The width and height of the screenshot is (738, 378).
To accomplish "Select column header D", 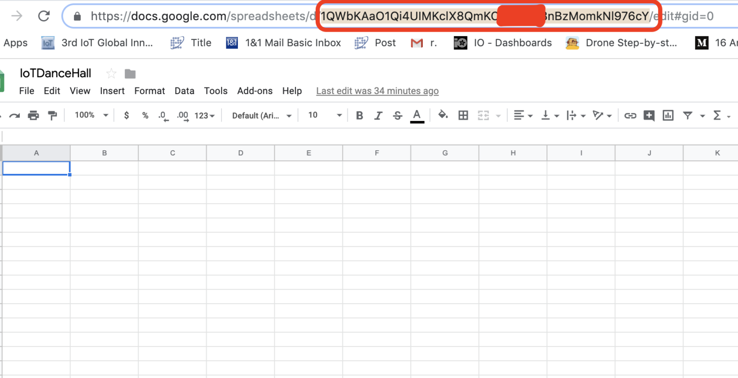I will point(241,153).
